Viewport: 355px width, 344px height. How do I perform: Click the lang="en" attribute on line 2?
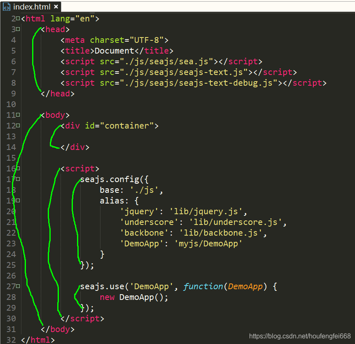72,19
